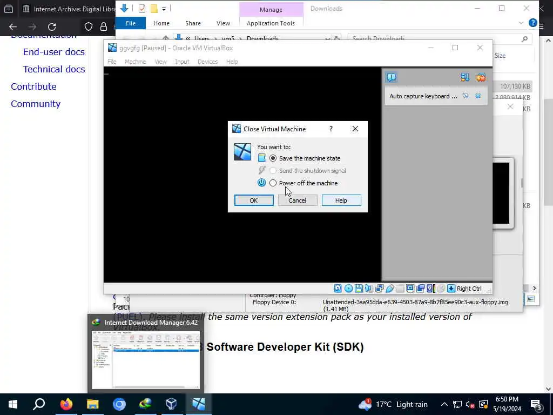Click the browser back arrow
553x415 pixels.
coord(13,27)
